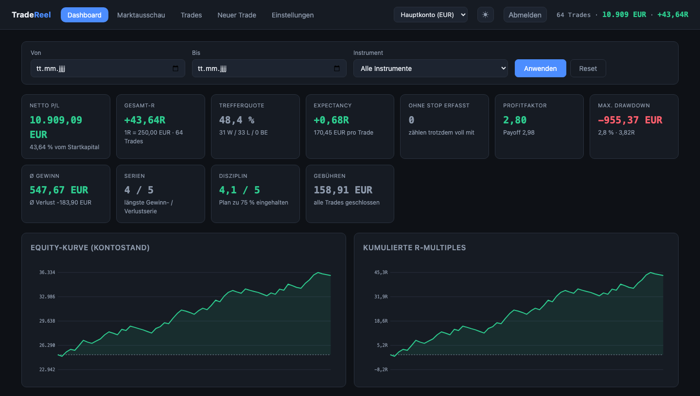Open the Neuer Trade page
The height and width of the screenshot is (396, 700).
click(237, 15)
